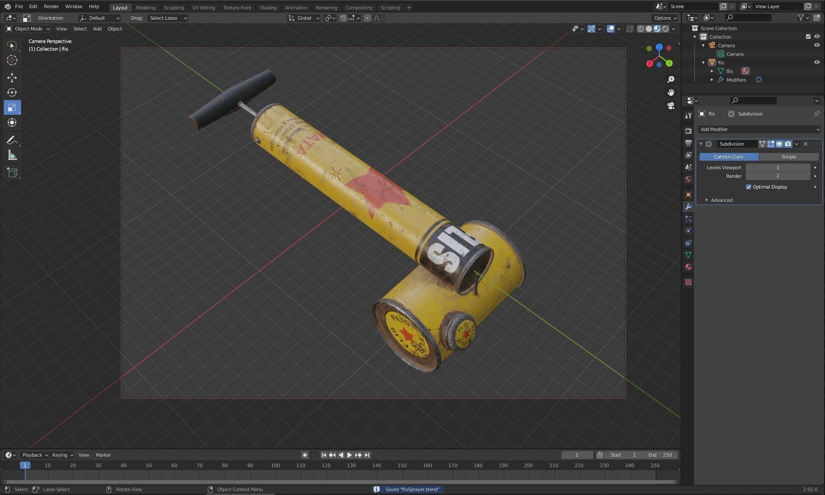Image resolution: width=825 pixels, height=495 pixels.
Task: Open the View Layer properties tab
Action: [688, 155]
